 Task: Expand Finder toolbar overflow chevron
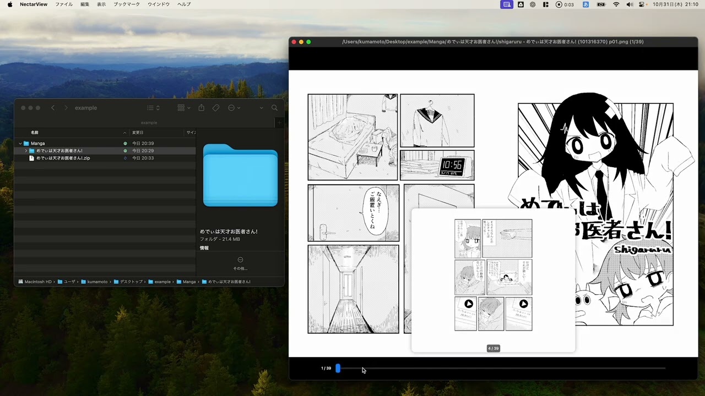261,108
